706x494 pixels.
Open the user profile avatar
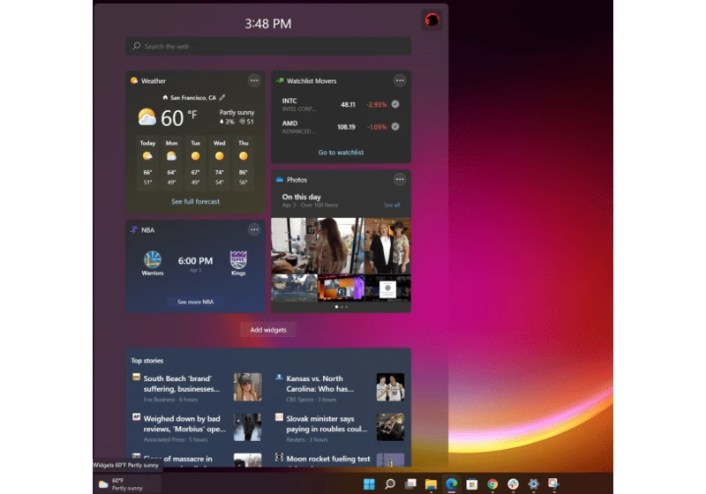(x=432, y=20)
